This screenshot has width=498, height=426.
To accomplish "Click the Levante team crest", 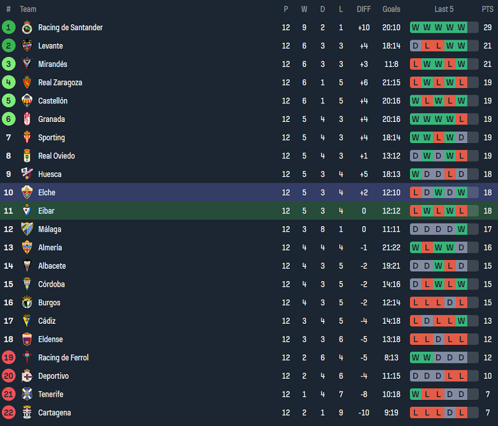I will click(27, 46).
